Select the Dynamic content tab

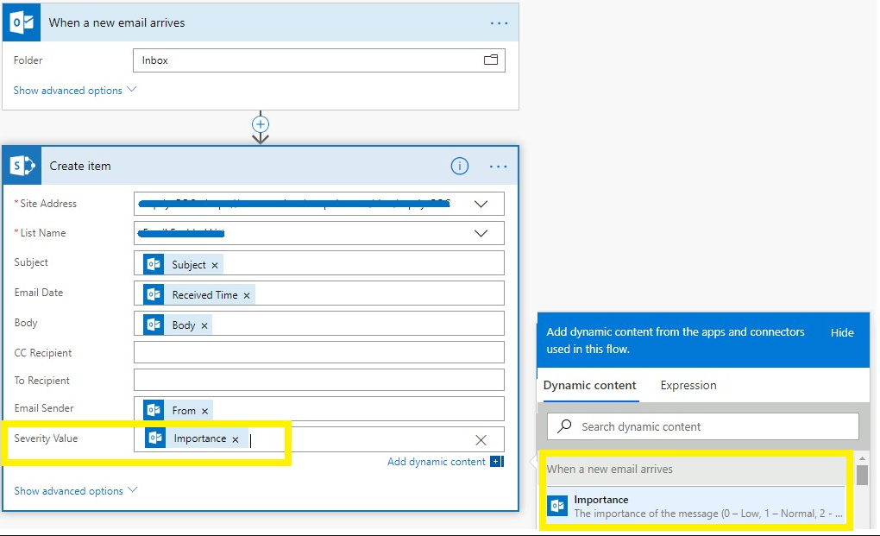click(x=590, y=386)
